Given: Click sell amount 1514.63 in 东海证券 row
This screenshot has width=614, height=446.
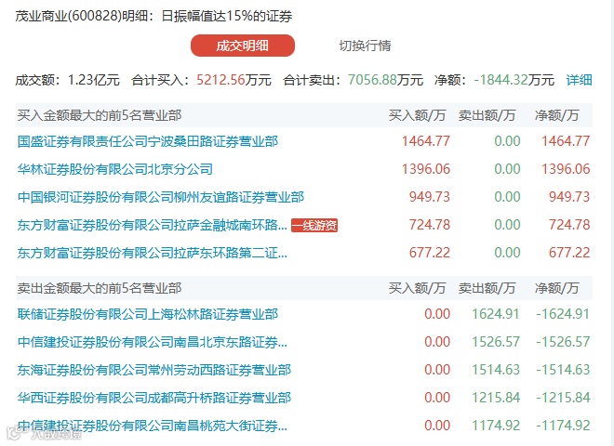Looking at the screenshot, I should pyautogui.click(x=496, y=370).
